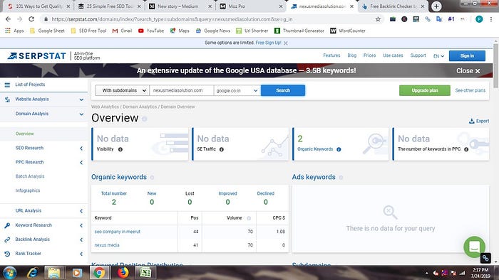This screenshot has height=280, width=499.
Task: Click the Sign in button
Action: tap(467, 56)
